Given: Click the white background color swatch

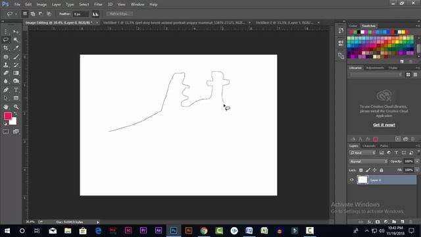Looking at the screenshot, I should pos(14,122).
